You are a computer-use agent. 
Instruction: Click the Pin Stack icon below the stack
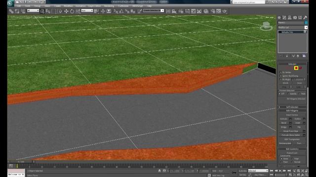[281, 56]
